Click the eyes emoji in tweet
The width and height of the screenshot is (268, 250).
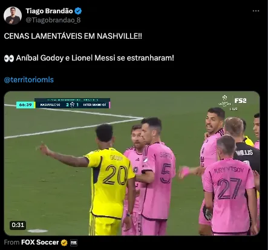pos(9,58)
